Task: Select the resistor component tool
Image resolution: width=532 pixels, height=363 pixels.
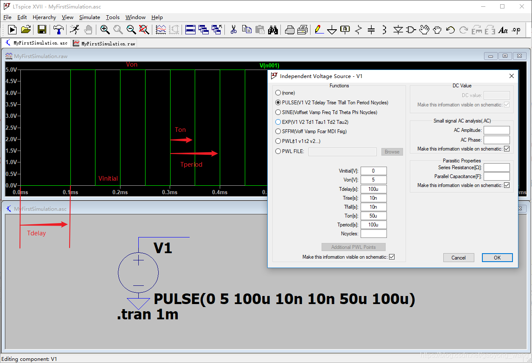Action: pos(358,30)
